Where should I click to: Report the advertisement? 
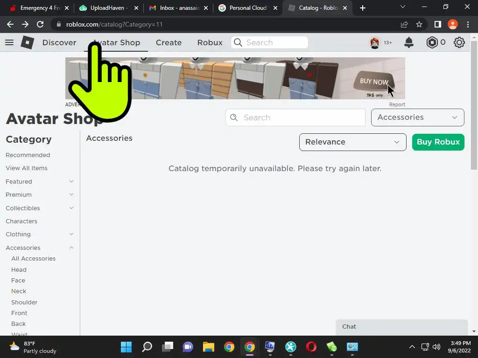(x=397, y=104)
